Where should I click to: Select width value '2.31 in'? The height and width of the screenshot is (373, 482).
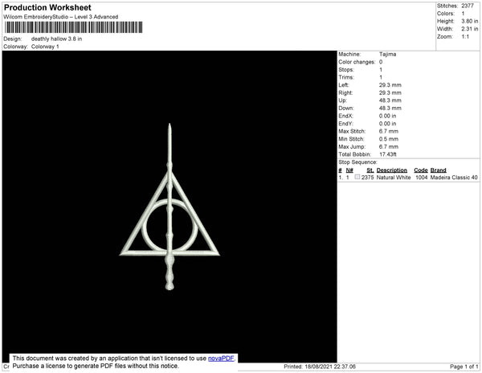pyautogui.click(x=470, y=29)
